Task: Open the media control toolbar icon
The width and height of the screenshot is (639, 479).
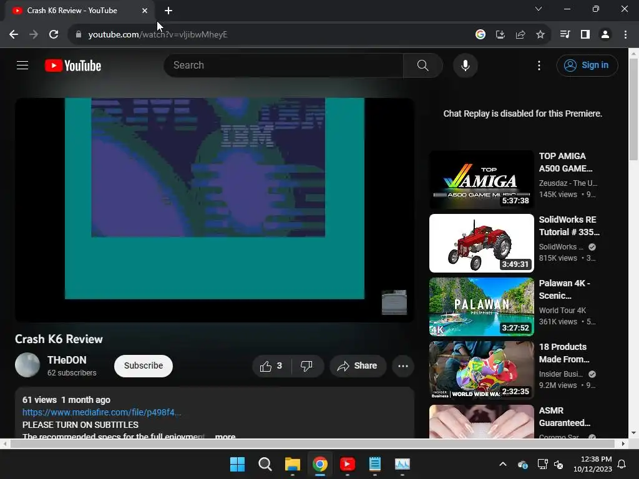Action: [x=565, y=35]
